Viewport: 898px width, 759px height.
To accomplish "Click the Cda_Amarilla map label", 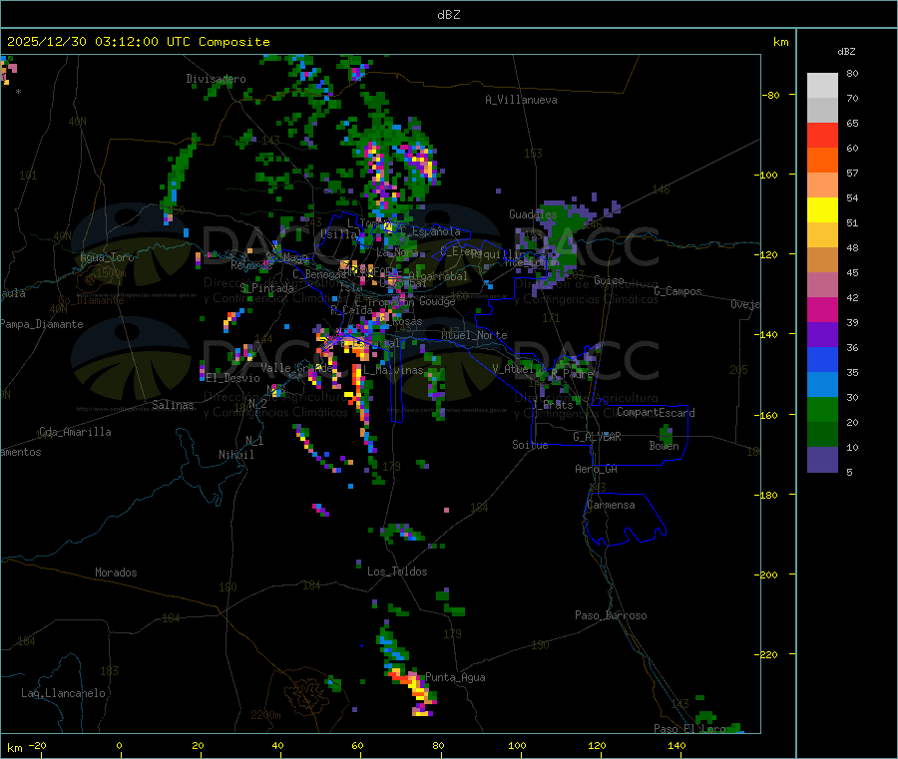I will 75,432.
